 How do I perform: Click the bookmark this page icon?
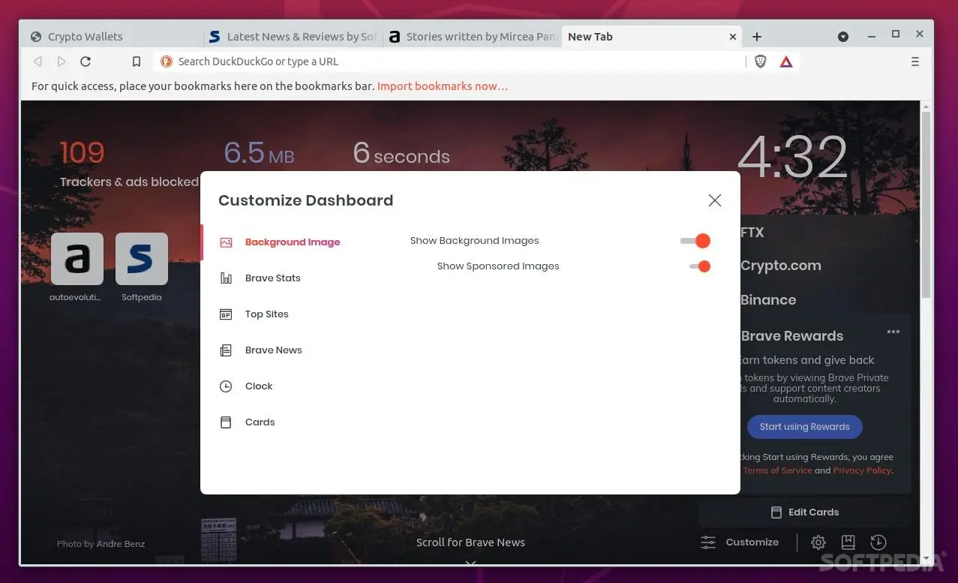137,62
